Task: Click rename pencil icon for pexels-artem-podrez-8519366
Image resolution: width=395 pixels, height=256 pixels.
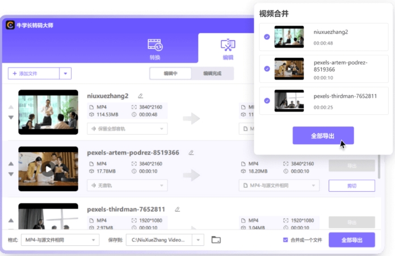Action: pos(191,153)
